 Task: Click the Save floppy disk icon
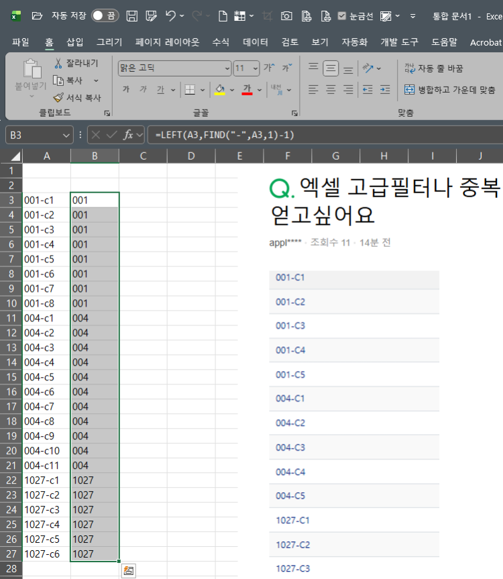coord(131,16)
